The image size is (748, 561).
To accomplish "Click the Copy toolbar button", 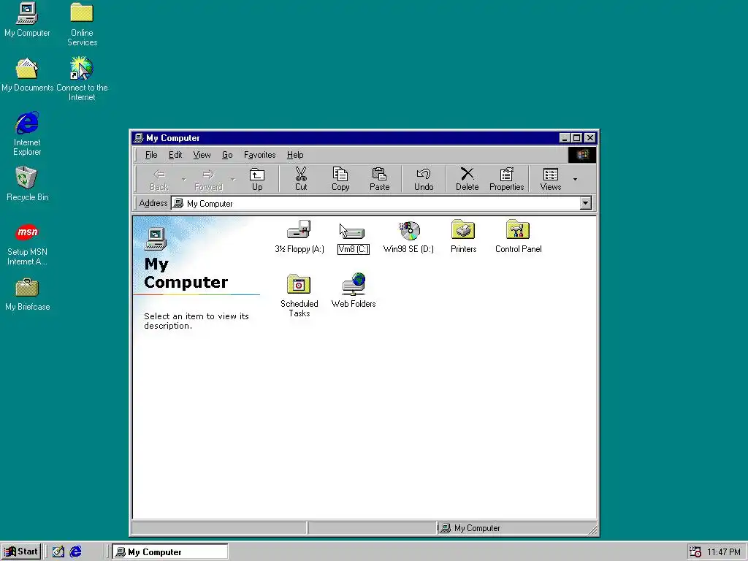I will (x=340, y=180).
